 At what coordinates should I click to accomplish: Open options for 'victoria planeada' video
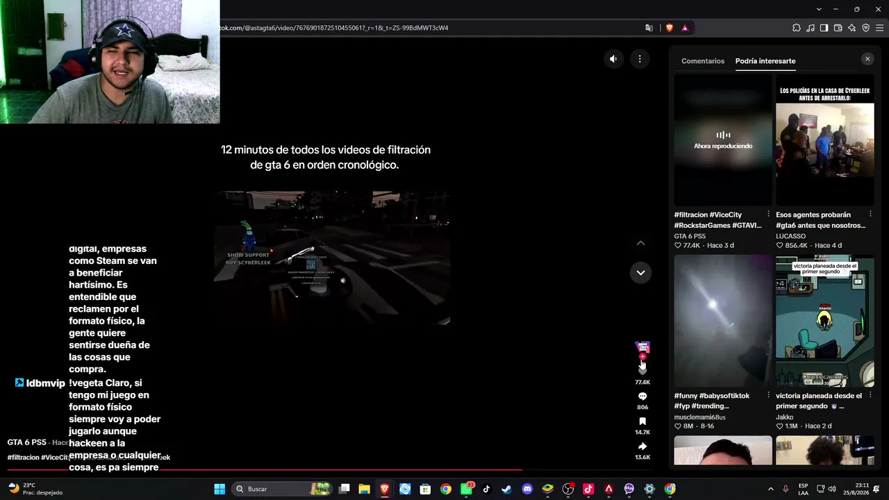click(870, 396)
